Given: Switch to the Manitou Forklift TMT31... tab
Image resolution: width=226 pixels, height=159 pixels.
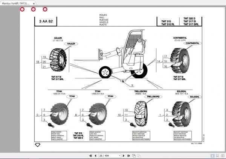Looking at the screenshot, I should tap(16, 3).
